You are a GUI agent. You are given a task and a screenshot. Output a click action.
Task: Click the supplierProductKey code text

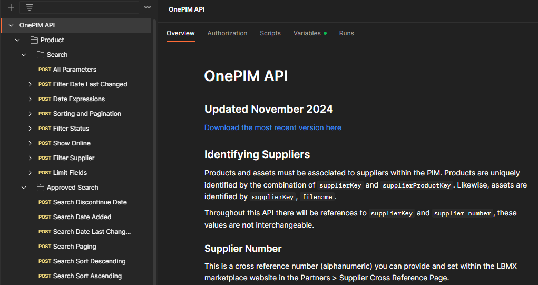pos(416,185)
